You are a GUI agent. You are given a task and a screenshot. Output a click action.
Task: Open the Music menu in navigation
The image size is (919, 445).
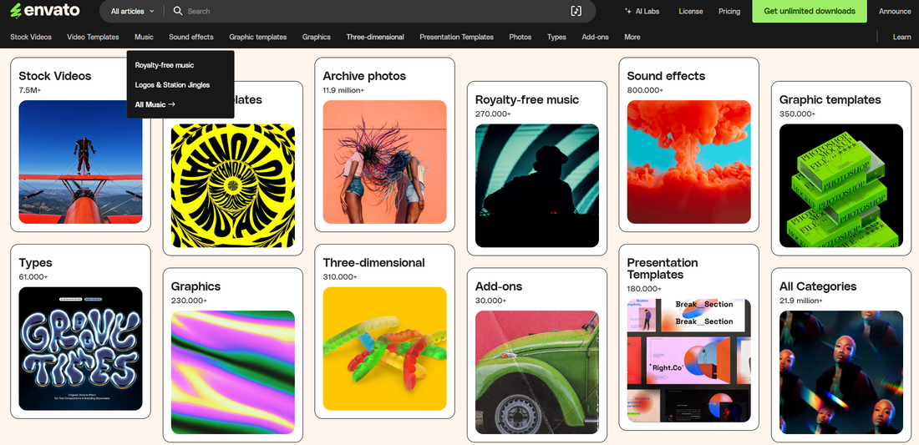pyautogui.click(x=144, y=37)
